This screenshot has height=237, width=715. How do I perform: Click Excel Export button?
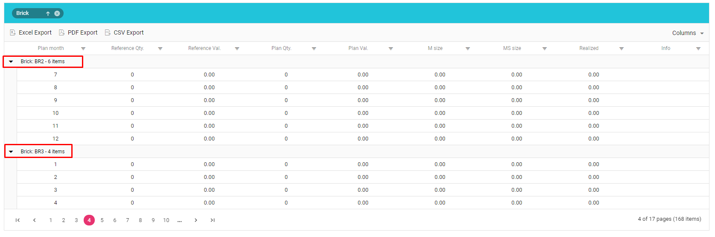point(31,32)
